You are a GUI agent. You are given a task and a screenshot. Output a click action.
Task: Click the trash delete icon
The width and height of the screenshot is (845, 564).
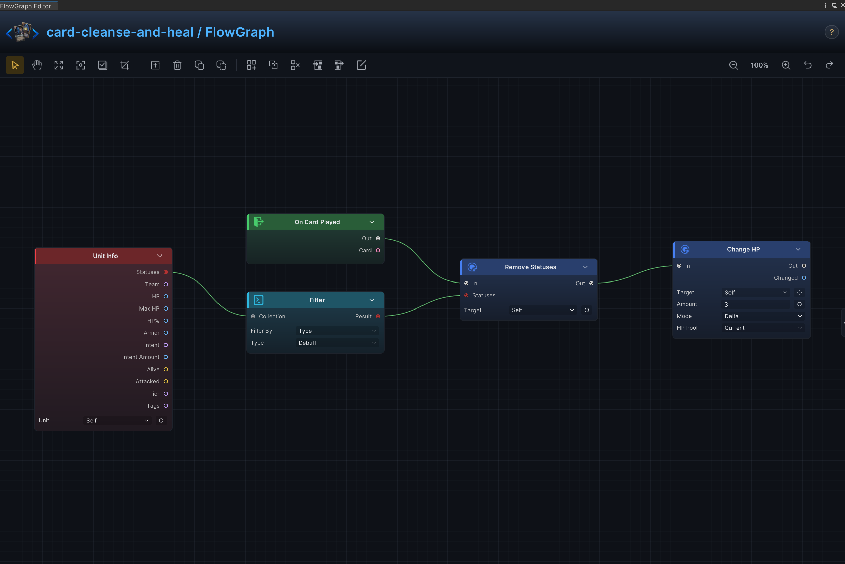[x=177, y=65]
